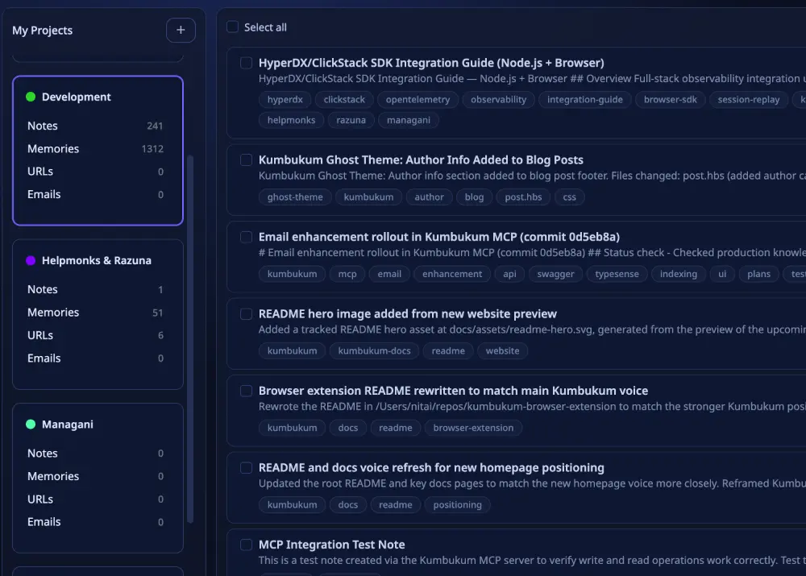Screen dimensions: 806x576
Task: Click the kumbukum-docs tag
Action: [x=374, y=351]
